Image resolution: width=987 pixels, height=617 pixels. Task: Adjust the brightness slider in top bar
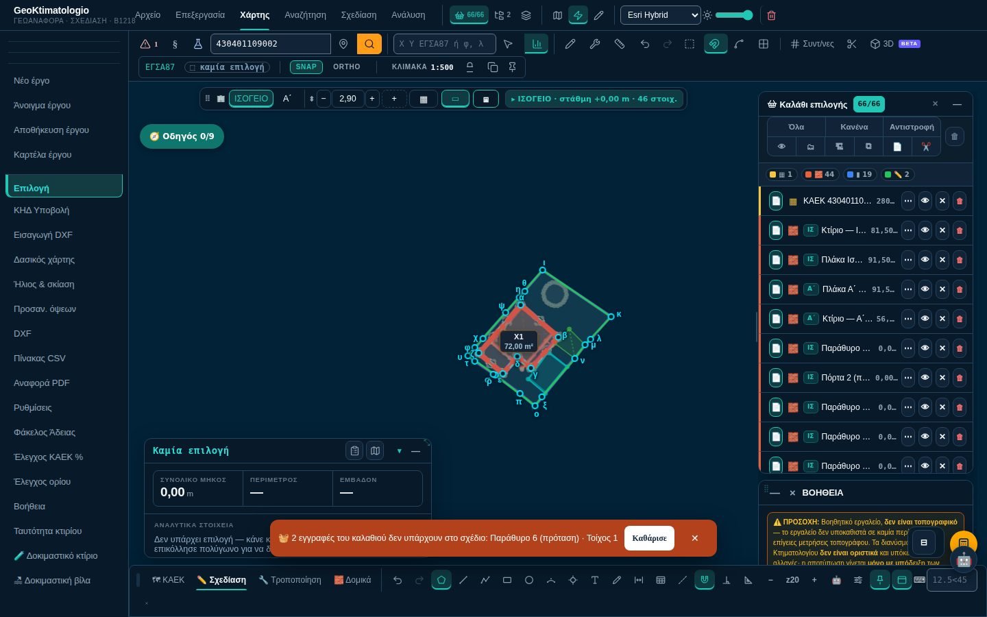pyautogui.click(x=733, y=15)
